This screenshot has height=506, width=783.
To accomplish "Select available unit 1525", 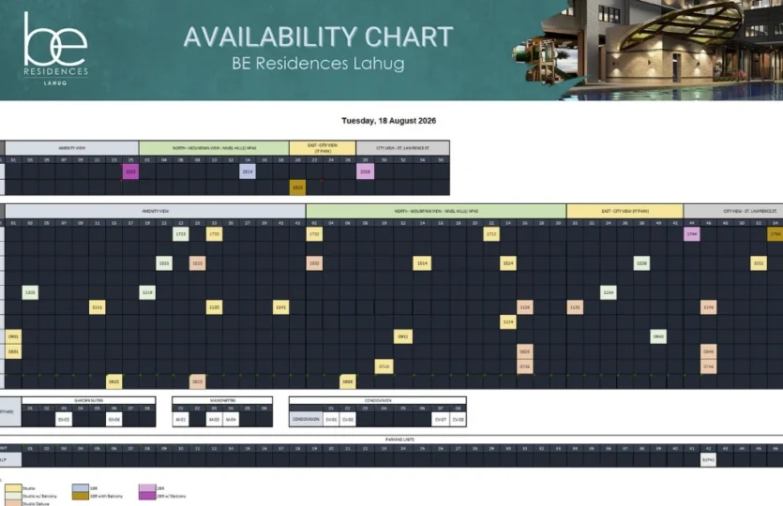I will 198,263.
